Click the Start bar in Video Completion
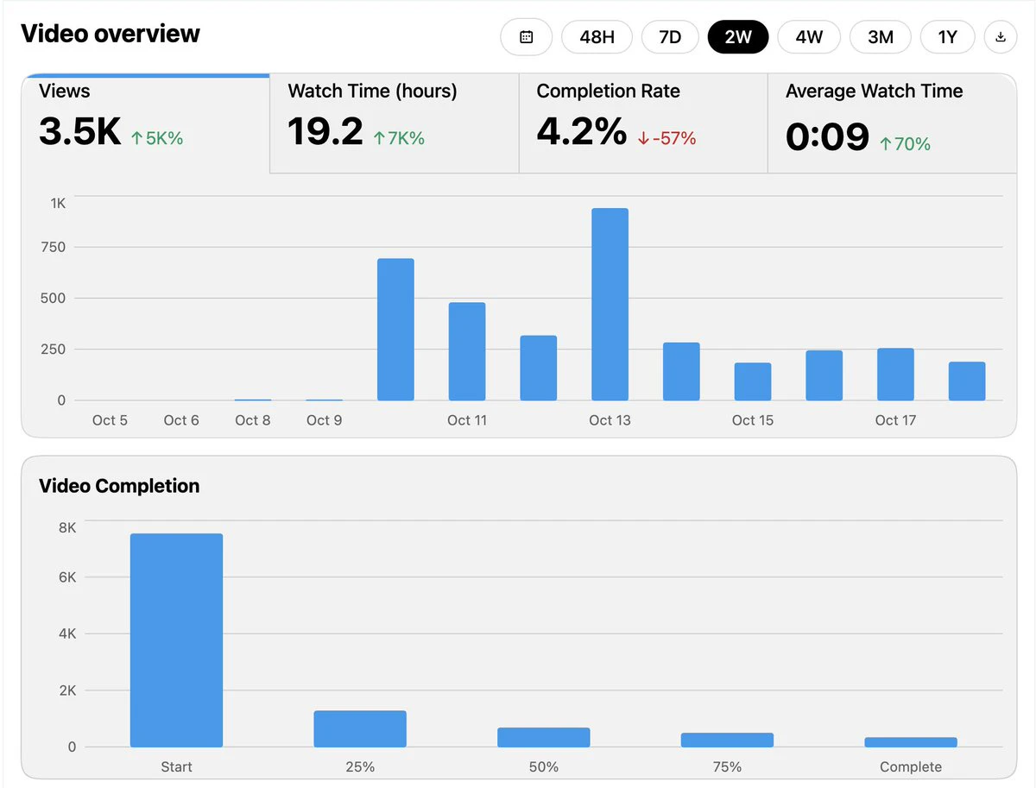 coord(176,640)
